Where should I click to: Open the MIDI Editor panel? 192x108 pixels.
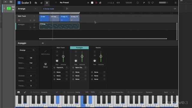pyautogui.click(x=45, y=53)
